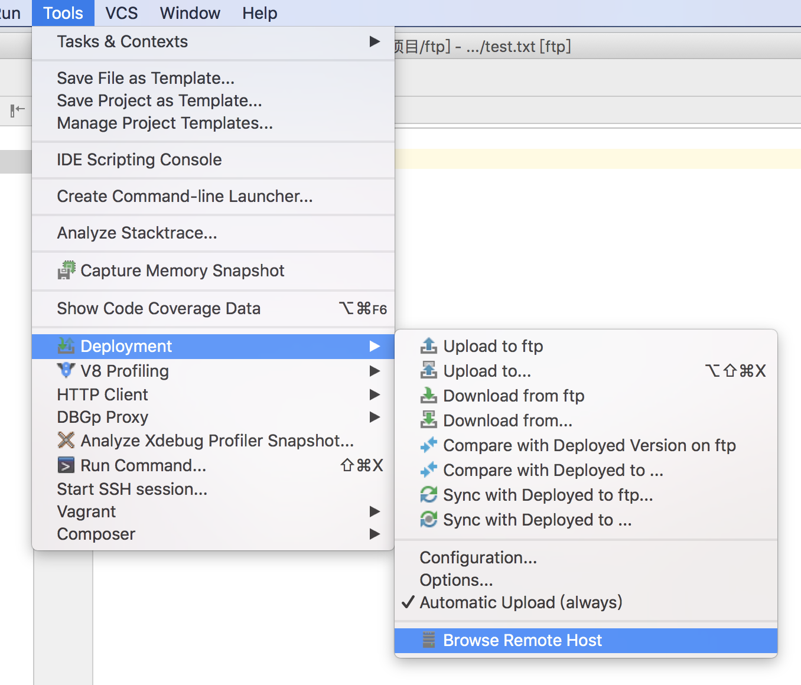Click the Capture Memory Snapshot icon
This screenshot has width=801, height=685.
66,270
